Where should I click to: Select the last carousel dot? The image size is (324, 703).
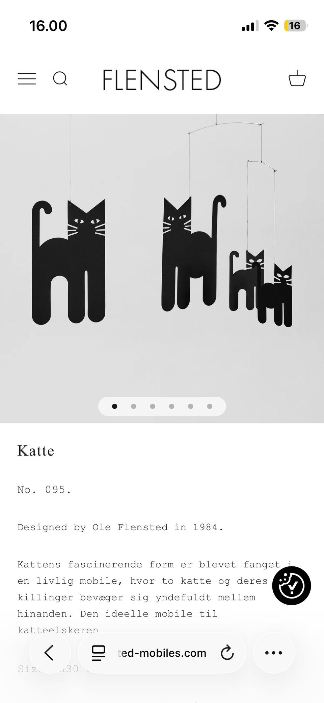tap(210, 406)
